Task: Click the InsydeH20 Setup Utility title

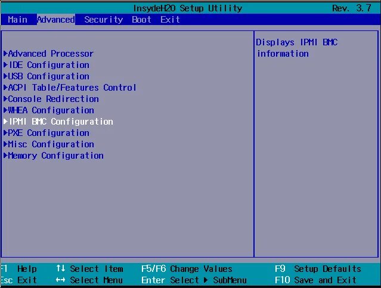Action: pos(188,8)
